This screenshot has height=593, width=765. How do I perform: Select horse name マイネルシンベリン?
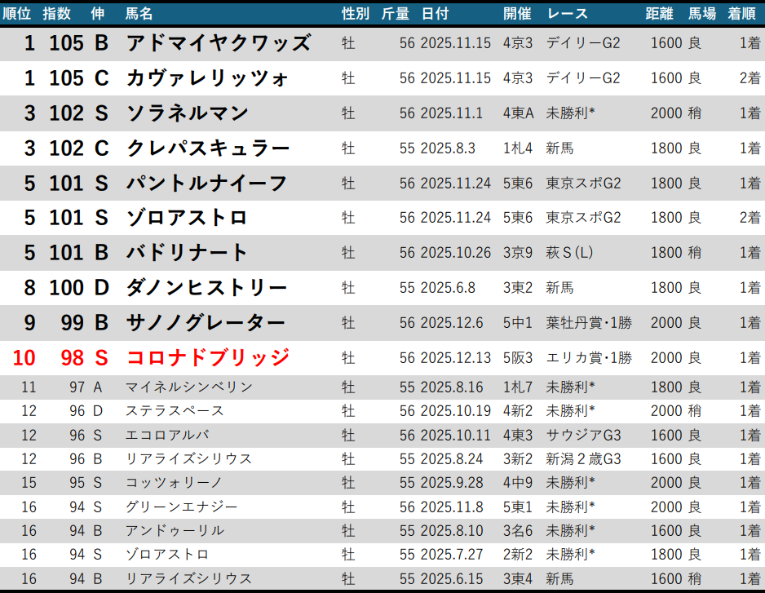[189, 387]
